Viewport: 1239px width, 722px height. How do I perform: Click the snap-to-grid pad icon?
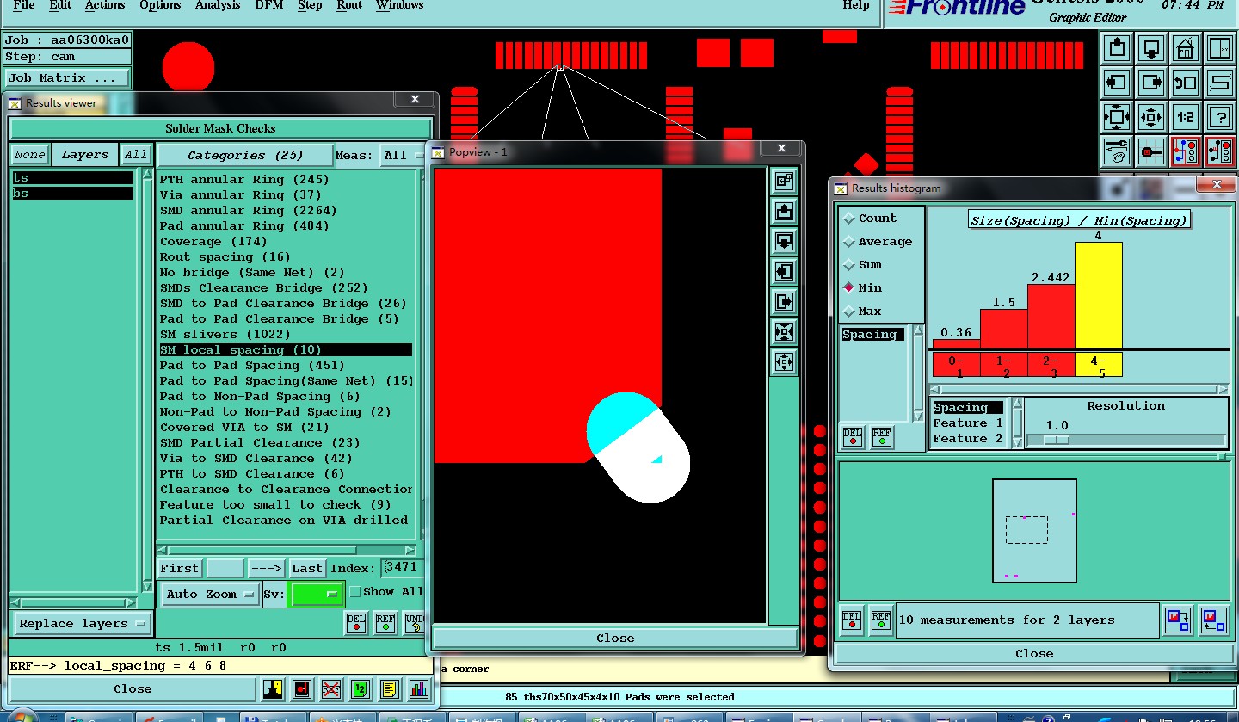[1151, 151]
